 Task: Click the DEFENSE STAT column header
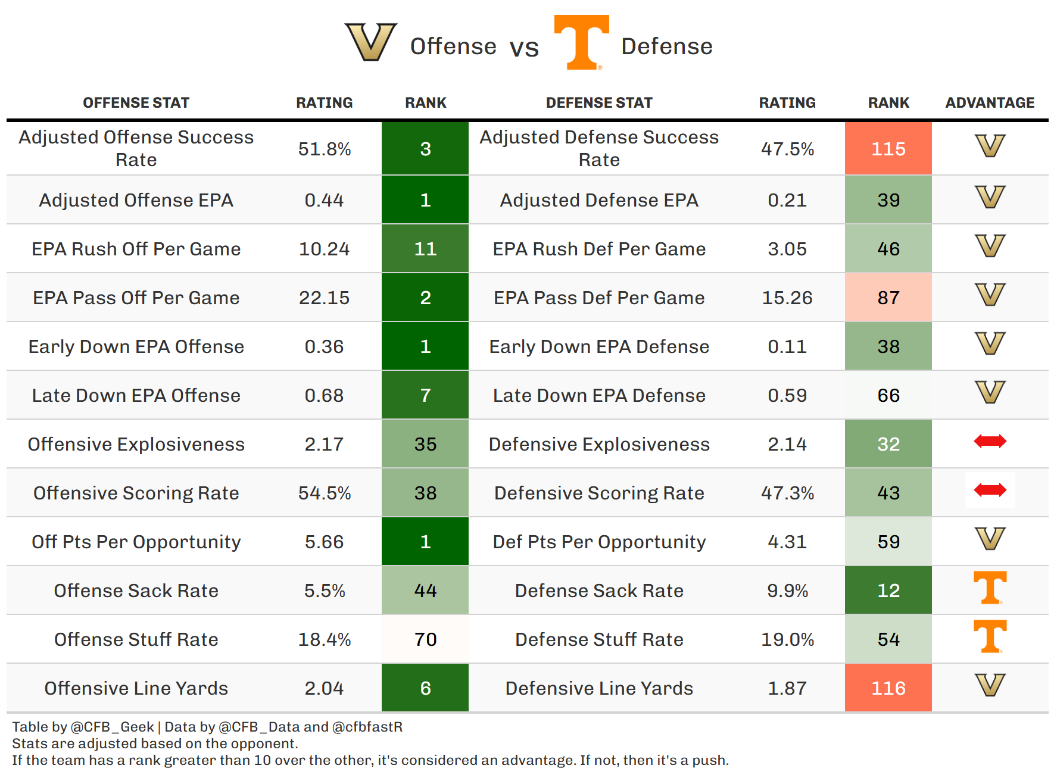pos(599,103)
